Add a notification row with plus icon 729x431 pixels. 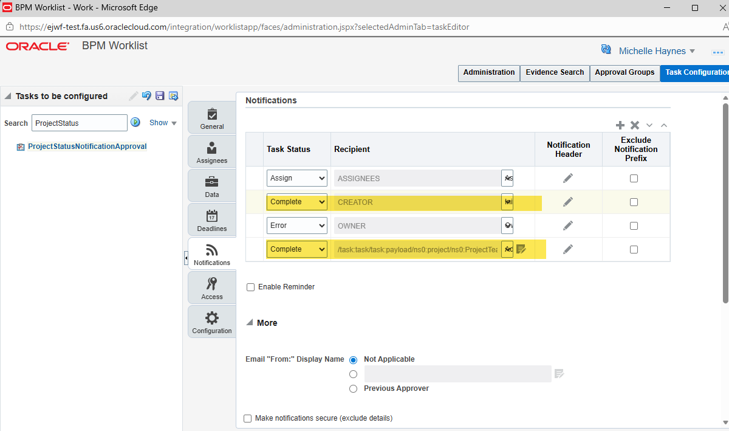[x=620, y=125]
